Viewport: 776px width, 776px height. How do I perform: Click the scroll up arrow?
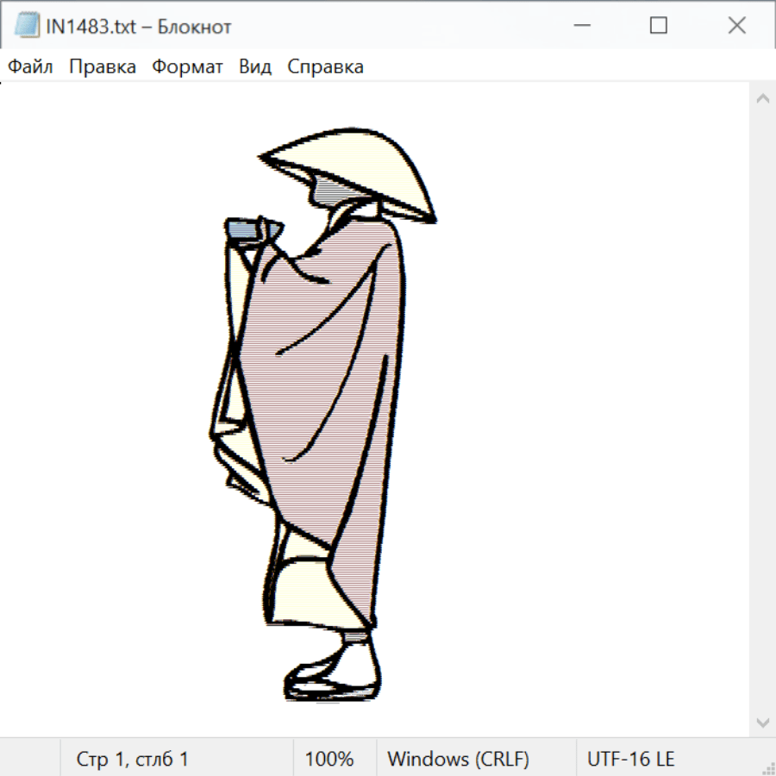(762, 99)
